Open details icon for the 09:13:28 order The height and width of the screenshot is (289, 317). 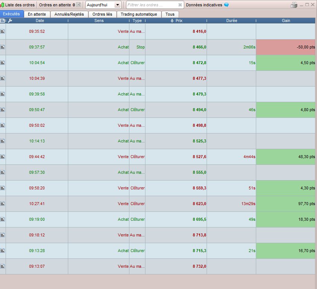click(3, 251)
